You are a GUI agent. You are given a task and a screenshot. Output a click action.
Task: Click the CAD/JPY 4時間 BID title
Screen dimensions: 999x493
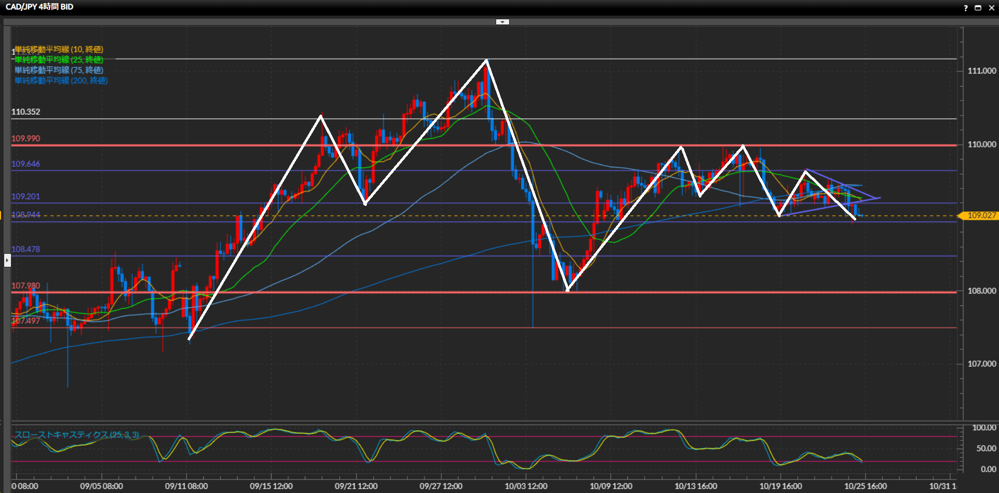tap(40, 7)
